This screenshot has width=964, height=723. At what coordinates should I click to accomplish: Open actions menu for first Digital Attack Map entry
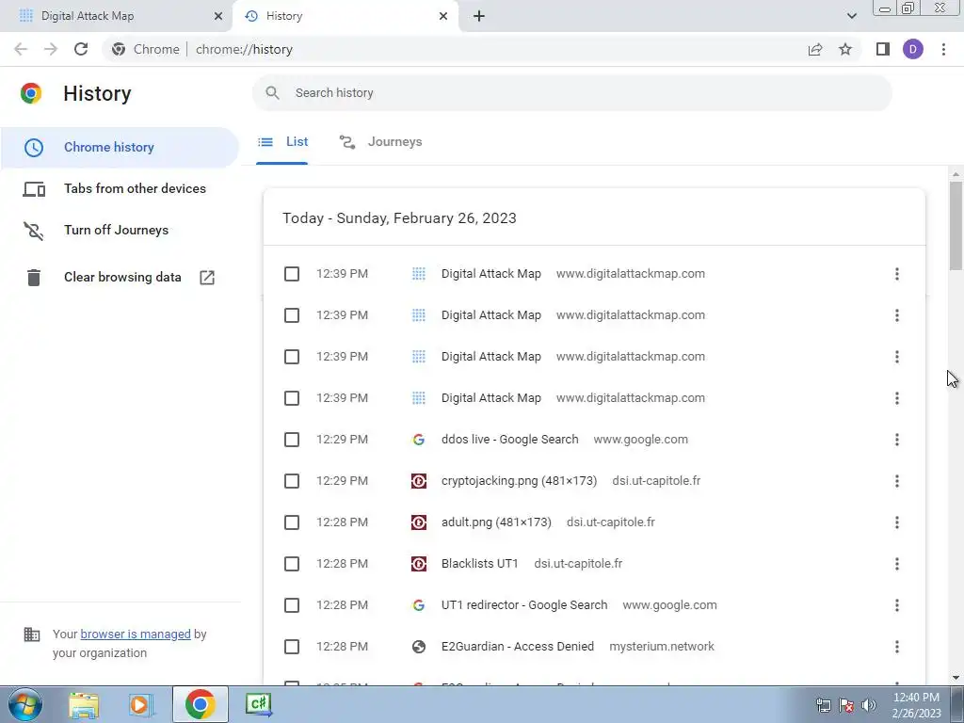897,274
